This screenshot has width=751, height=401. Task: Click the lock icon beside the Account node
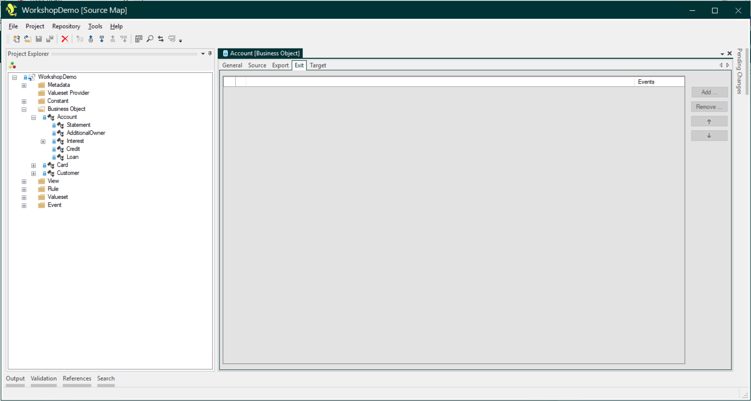point(44,117)
